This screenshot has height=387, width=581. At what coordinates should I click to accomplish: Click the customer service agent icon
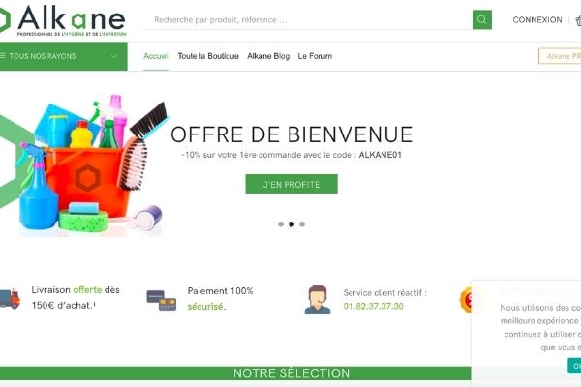[x=318, y=300]
